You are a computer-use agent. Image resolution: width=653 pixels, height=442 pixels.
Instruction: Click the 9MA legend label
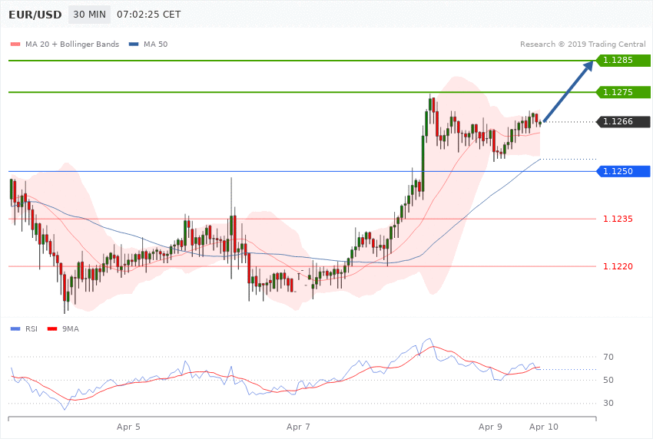tap(71, 329)
